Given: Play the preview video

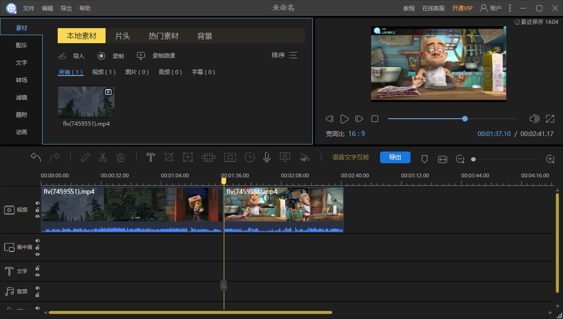Looking at the screenshot, I should tap(344, 119).
